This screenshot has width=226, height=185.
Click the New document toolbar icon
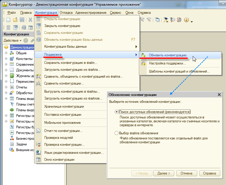click(x=8, y=20)
